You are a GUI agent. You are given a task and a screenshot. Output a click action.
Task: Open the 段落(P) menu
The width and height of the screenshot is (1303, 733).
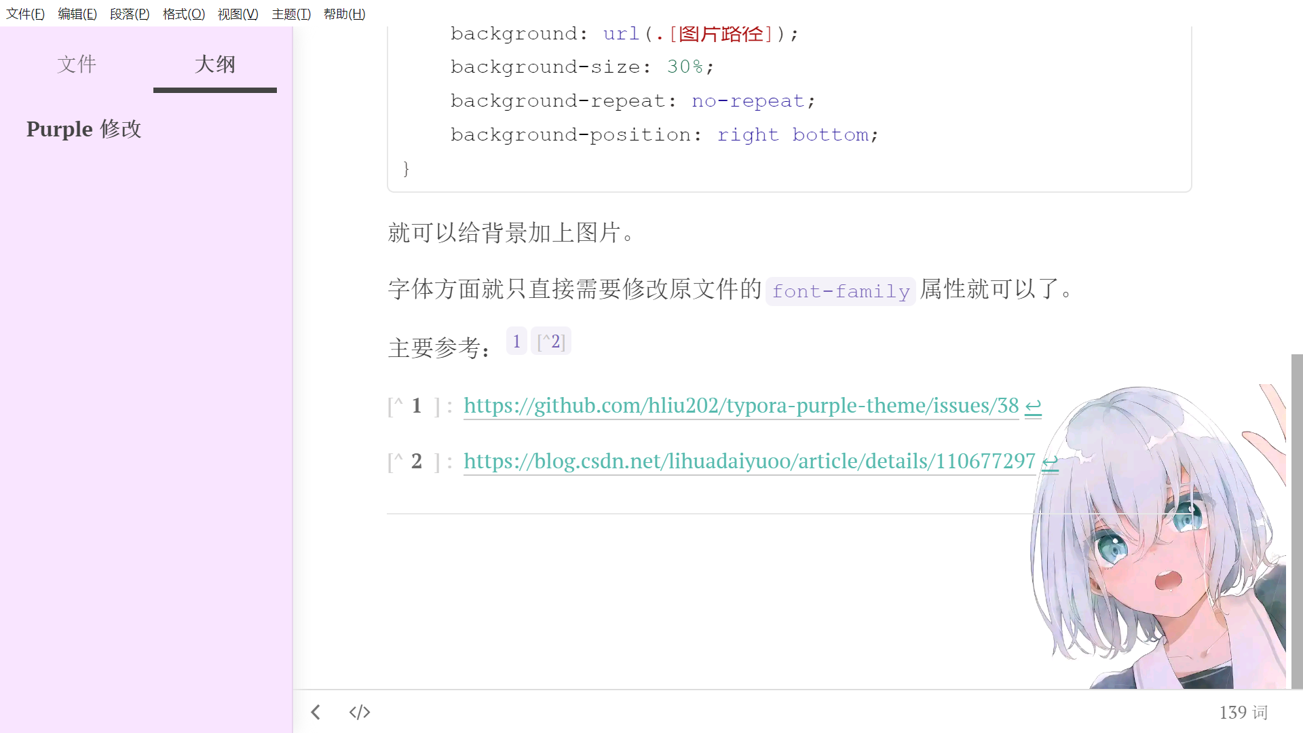point(130,14)
